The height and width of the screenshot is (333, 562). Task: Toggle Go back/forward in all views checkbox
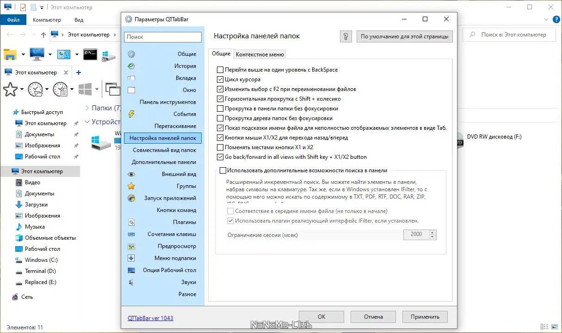(220, 157)
